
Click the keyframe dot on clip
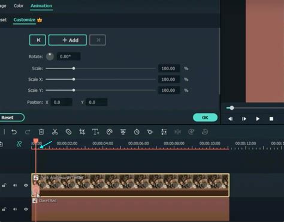[36, 190]
